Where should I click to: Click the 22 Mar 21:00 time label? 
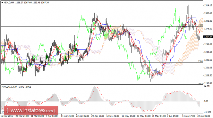[x=22, y=116]
